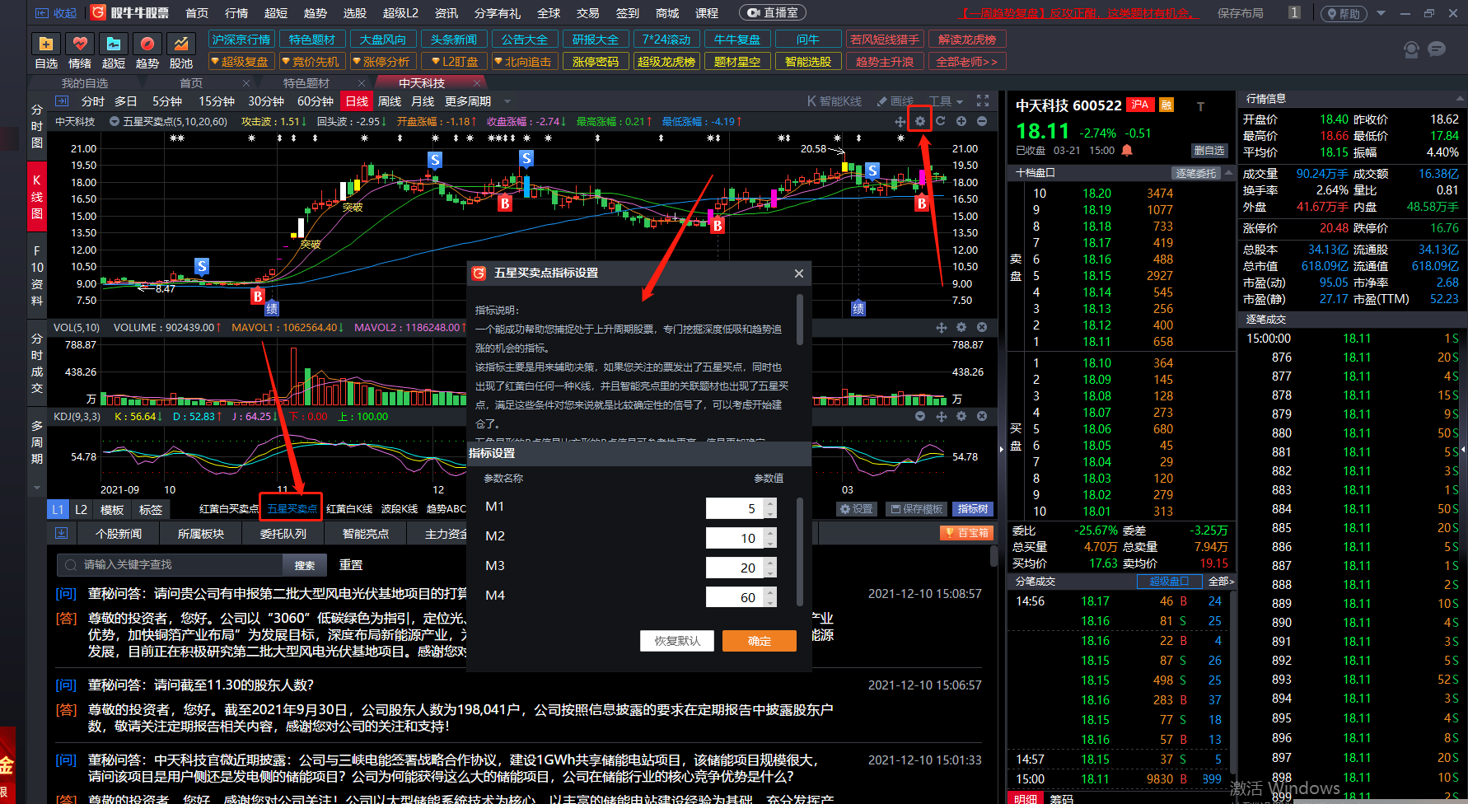1468x804 pixels.
Task: Open the 直播室 live room
Action: 772,12
